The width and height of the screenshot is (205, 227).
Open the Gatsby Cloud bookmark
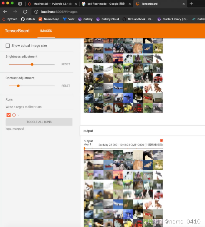(x=107, y=19)
